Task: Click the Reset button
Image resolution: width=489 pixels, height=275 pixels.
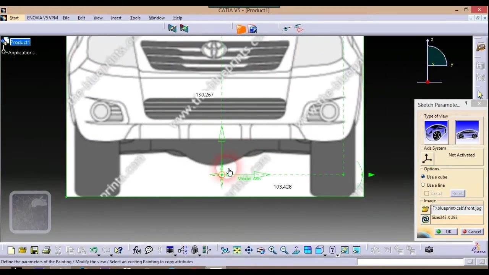Action: coord(457,193)
